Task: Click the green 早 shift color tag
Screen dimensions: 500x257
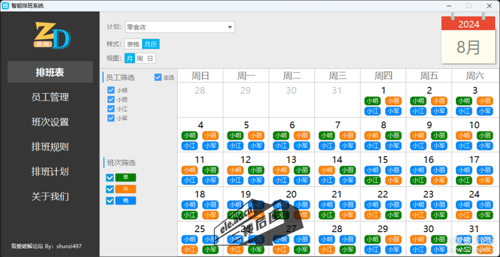Action: (x=125, y=178)
